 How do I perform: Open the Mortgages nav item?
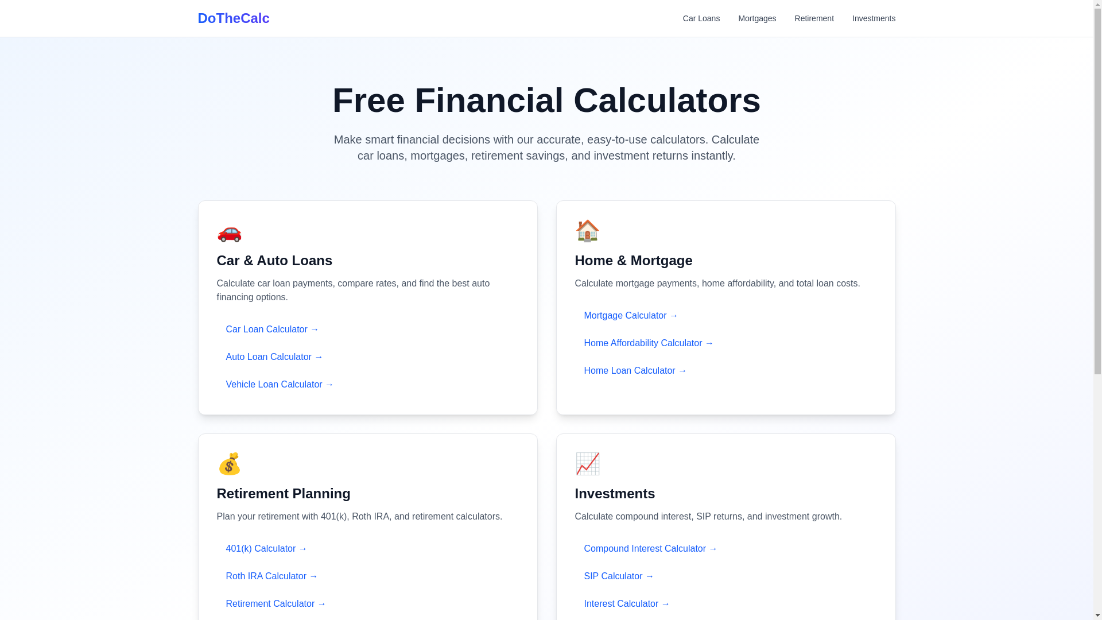click(756, 18)
